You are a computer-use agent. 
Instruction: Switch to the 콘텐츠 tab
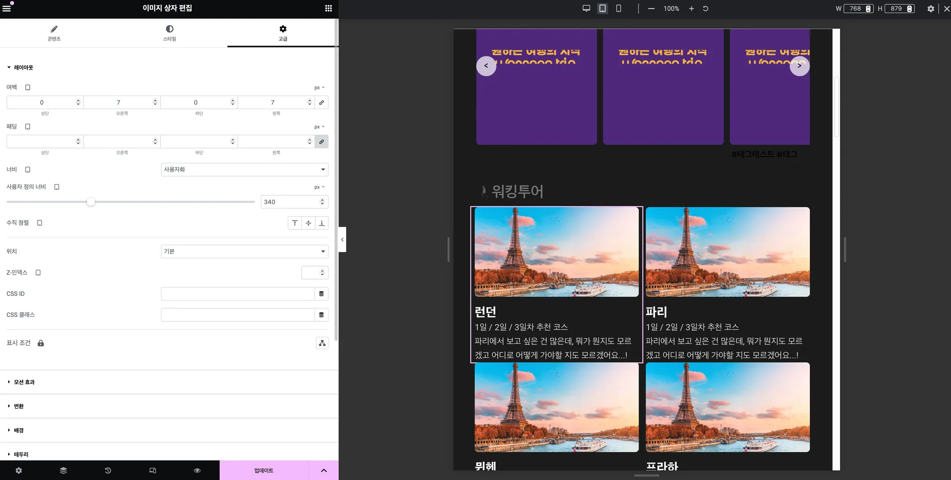(x=54, y=33)
